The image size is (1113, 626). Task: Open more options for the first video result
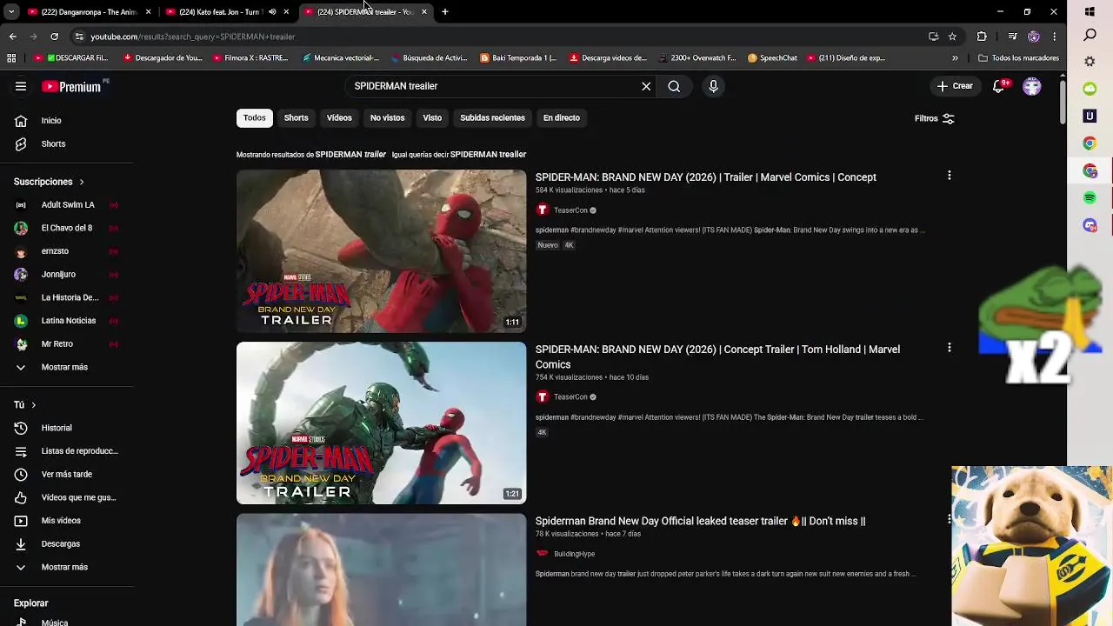pos(950,176)
